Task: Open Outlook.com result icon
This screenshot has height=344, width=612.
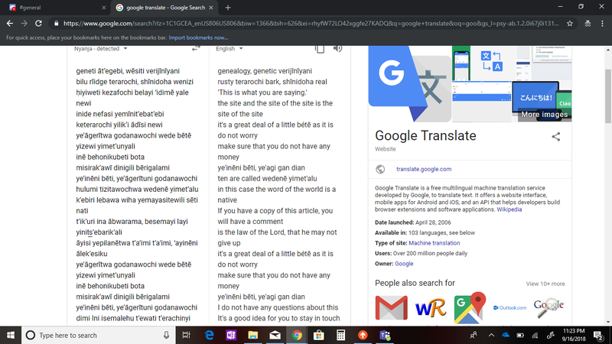Action: click(x=509, y=308)
